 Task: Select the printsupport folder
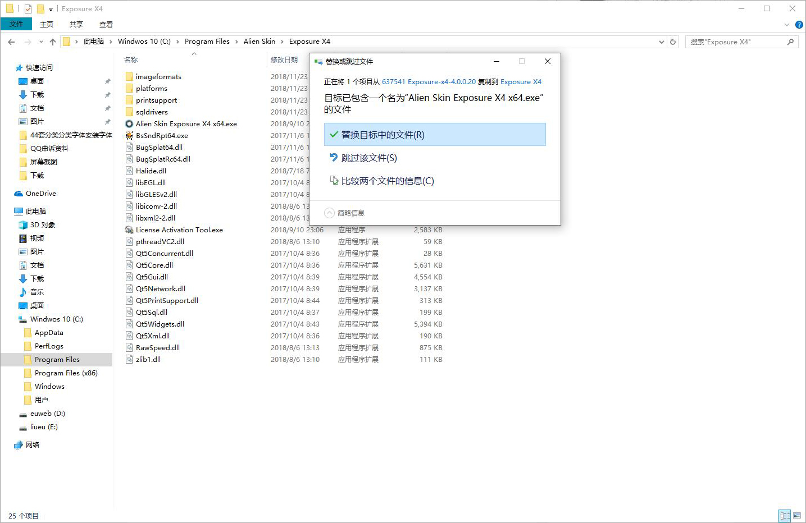(x=156, y=100)
